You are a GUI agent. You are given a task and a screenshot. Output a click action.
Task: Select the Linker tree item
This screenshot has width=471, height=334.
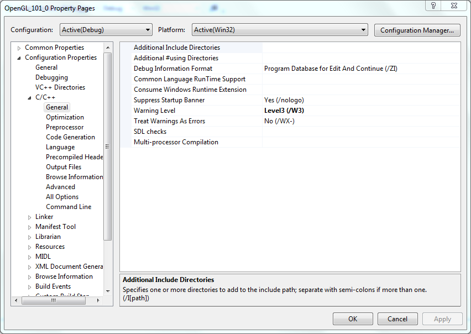[44, 217]
